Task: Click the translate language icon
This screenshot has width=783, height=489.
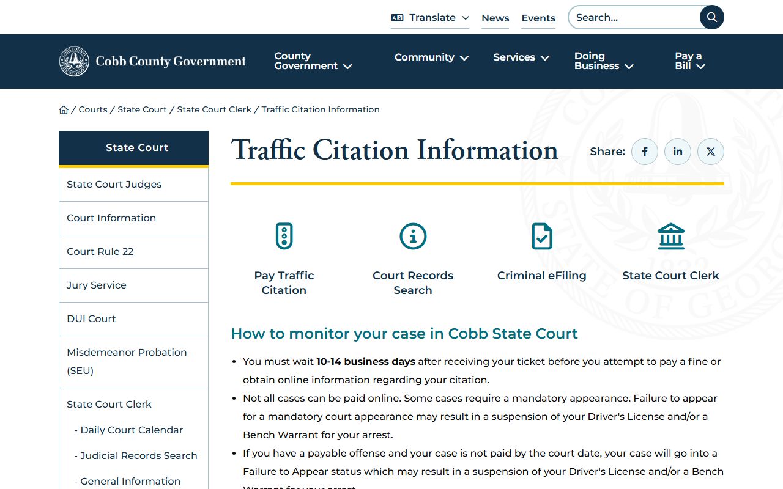Action: (397, 18)
